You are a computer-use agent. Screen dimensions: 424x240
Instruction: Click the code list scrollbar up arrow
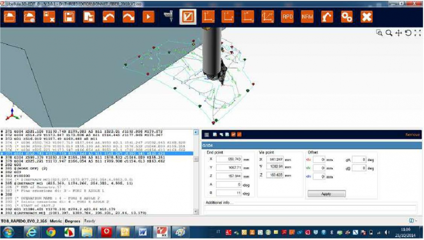pos(196,132)
